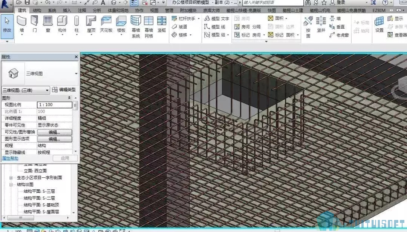Open the Structure (结构) ribbon tab
Screen dimensions: 407x232
pyautogui.click(x=37, y=11)
